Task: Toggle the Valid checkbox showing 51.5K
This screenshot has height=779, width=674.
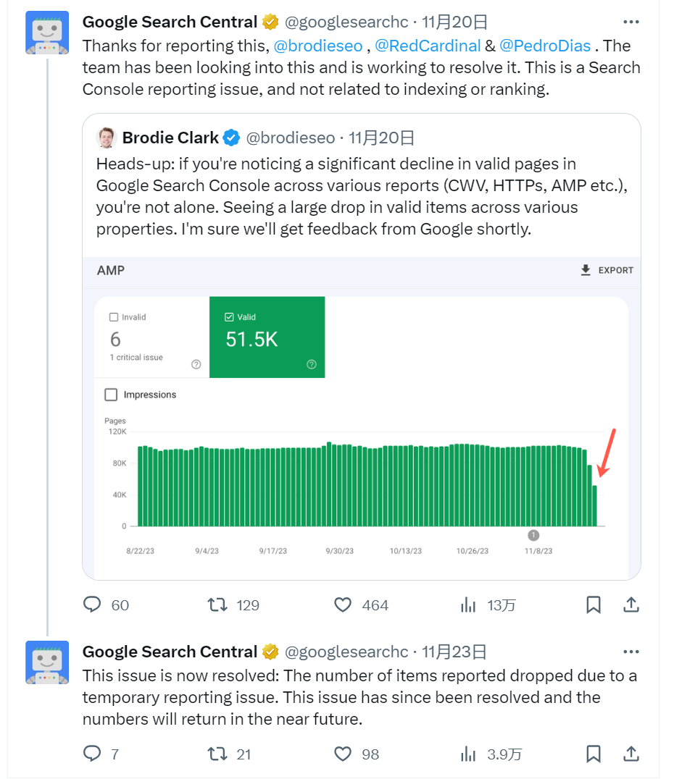Action: click(x=230, y=317)
